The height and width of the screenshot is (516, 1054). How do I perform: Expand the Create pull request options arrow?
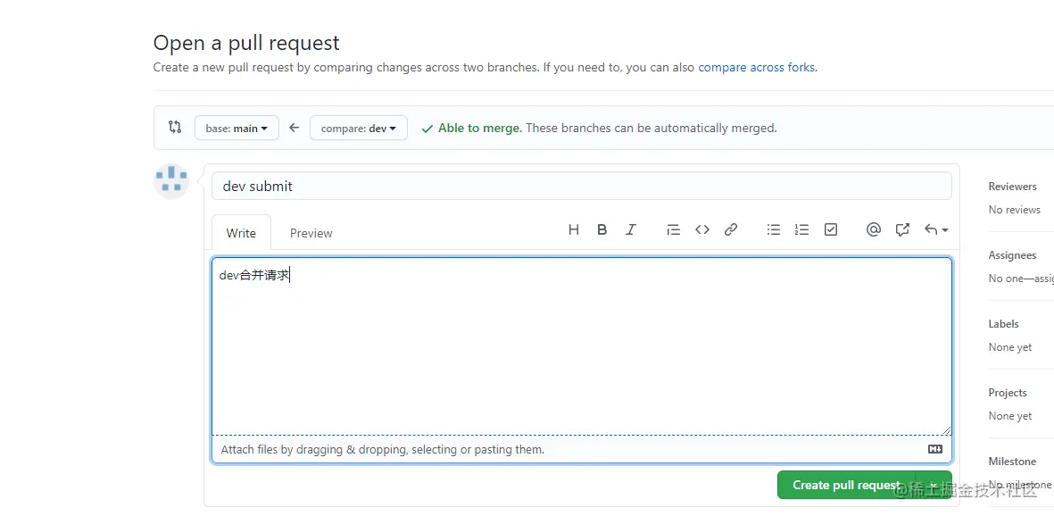934,485
